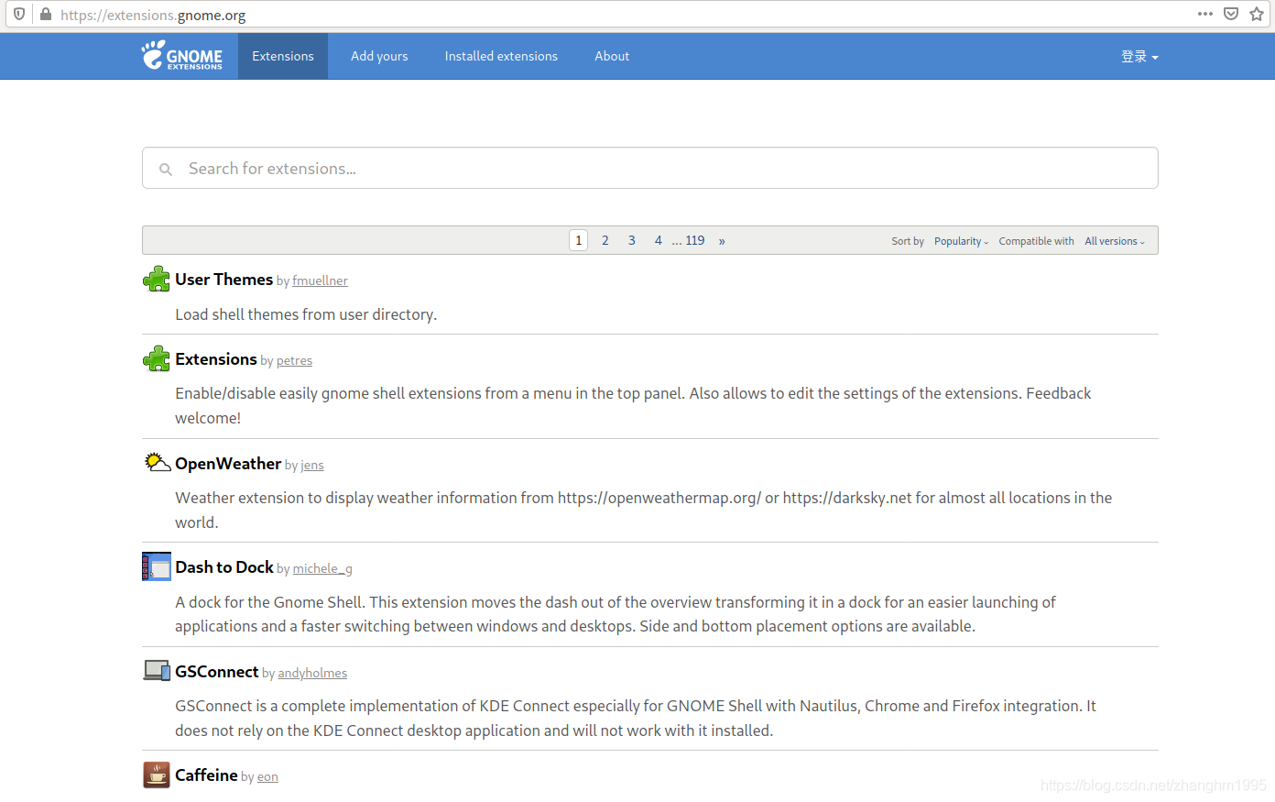Open the page actions three-dots menu

(x=1205, y=14)
